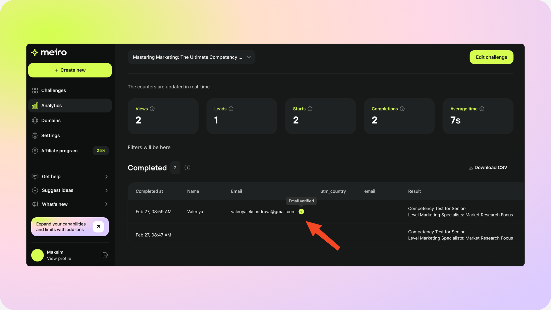Download CSV of completed results
The width and height of the screenshot is (551, 310).
click(488, 168)
